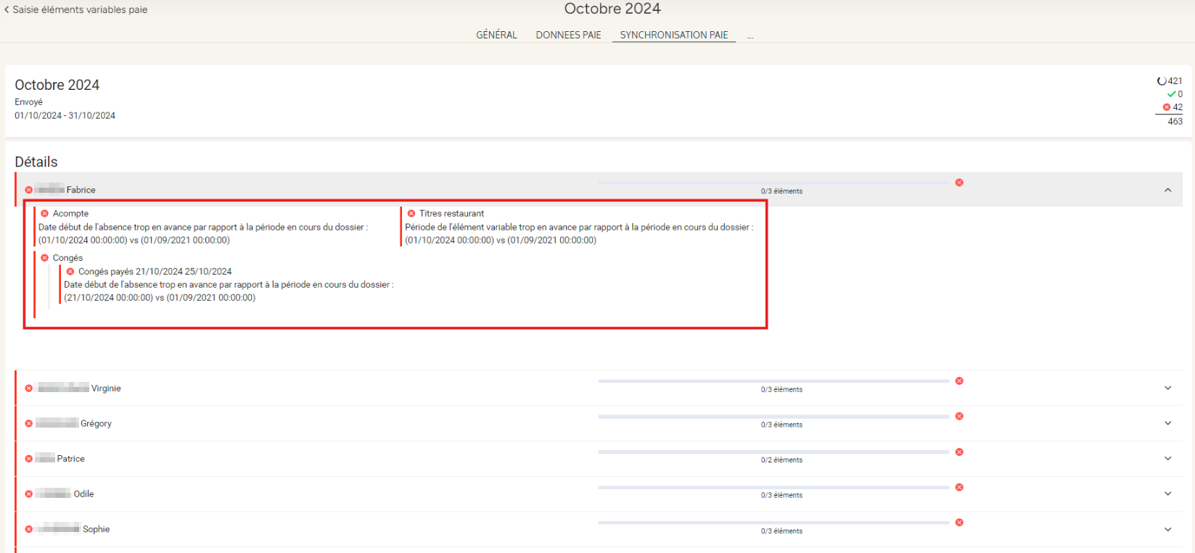Click the red error count icon showing 42
Image resolution: width=1195 pixels, height=553 pixels.
(1167, 107)
